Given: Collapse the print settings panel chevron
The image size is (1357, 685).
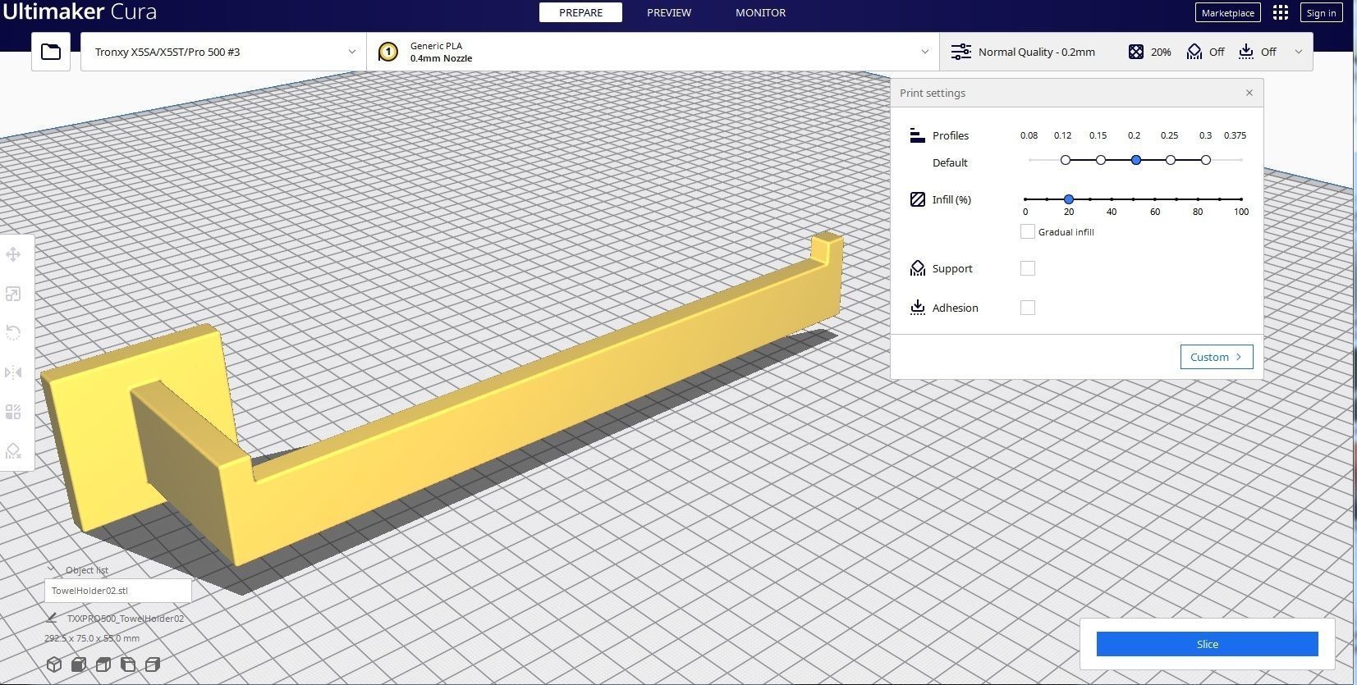Looking at the screenshot, I should pos(1299,52).
